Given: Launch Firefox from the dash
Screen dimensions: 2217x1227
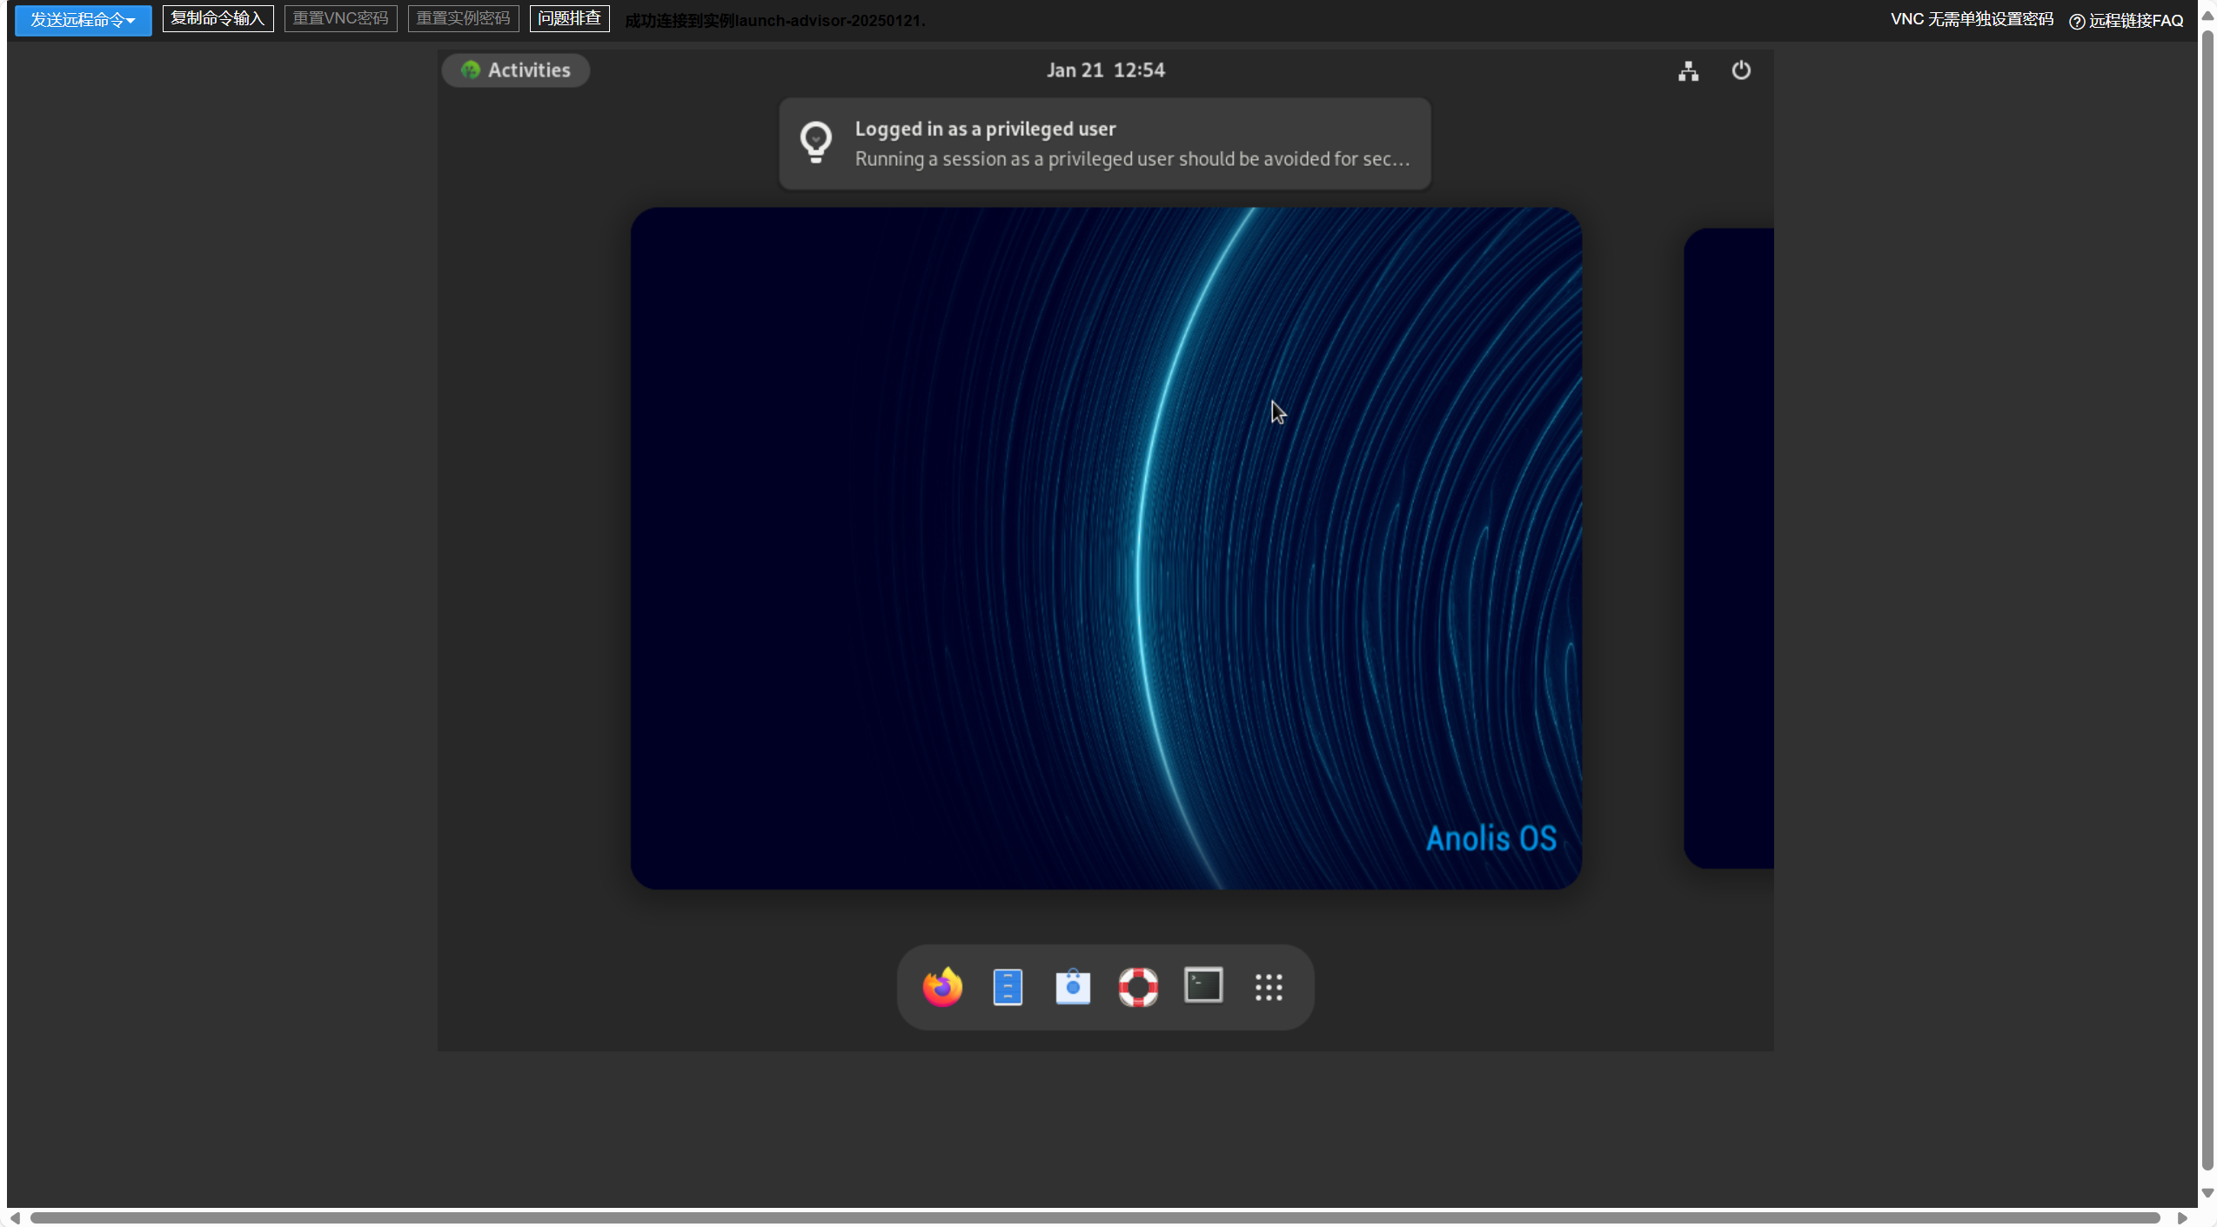Looking at the screenshot, I should pyautogui.click(x=942, y=987).
